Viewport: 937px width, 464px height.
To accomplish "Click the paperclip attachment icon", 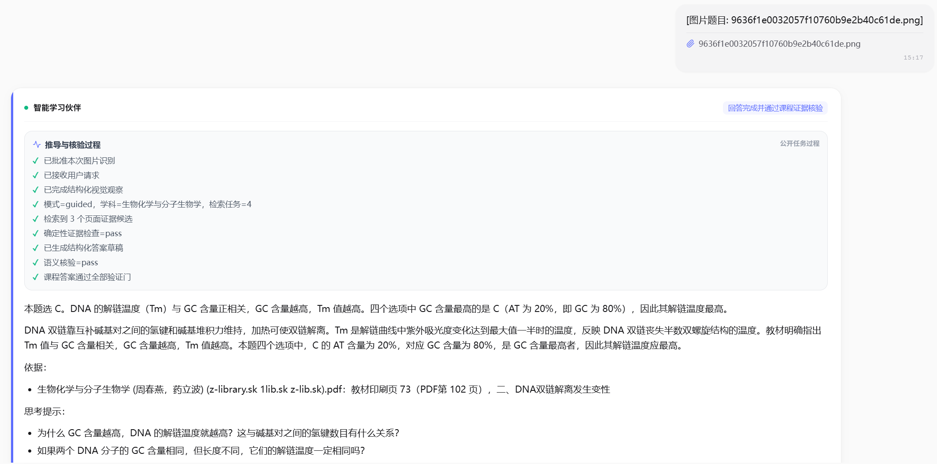I will click(x=690, y=44).
